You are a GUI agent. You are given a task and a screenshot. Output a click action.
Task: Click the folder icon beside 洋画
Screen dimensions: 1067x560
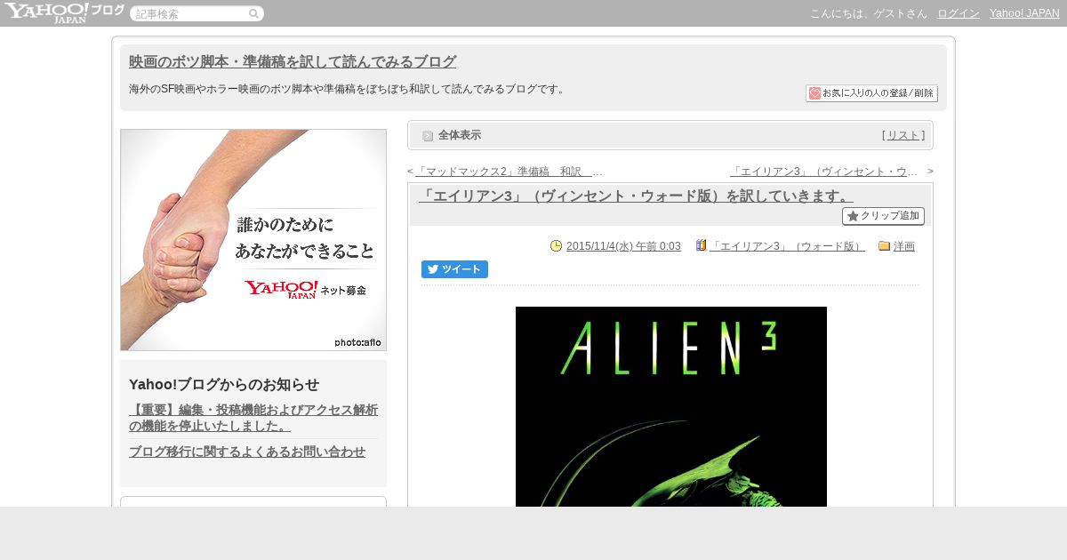[x=885, y=246]
